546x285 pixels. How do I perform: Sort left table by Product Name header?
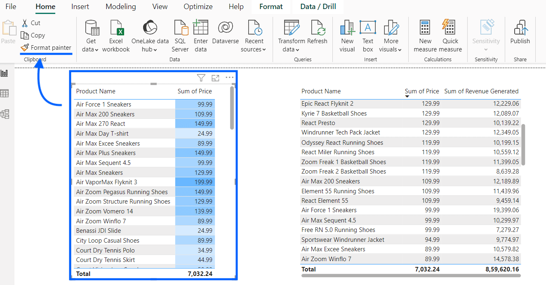pyautogui.click(x=96, y=91)
